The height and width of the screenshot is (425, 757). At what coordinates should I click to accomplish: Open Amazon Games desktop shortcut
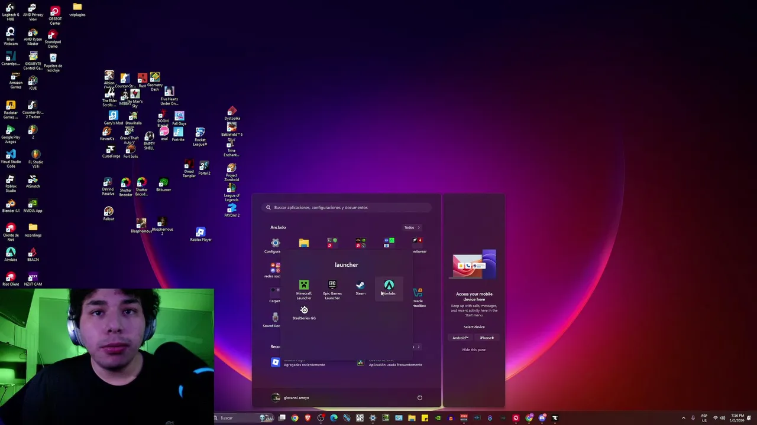tap(15, 80)
